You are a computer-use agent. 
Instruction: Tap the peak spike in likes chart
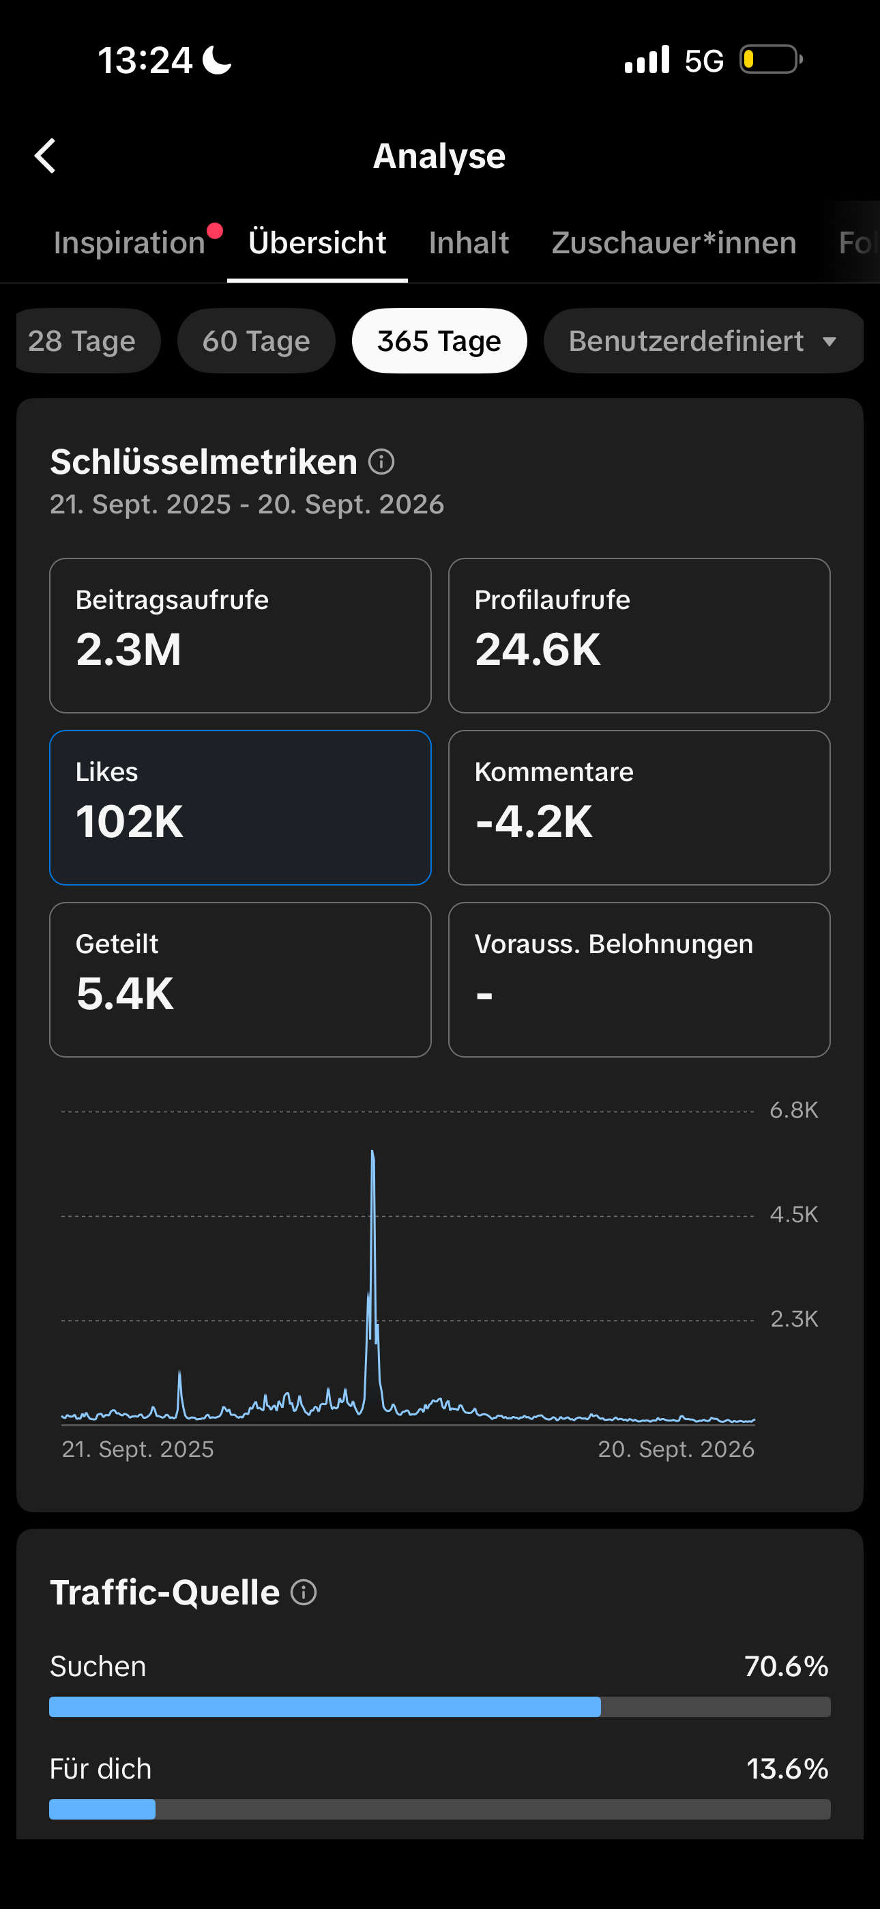pyautogui.click(x=372, y=1155)
